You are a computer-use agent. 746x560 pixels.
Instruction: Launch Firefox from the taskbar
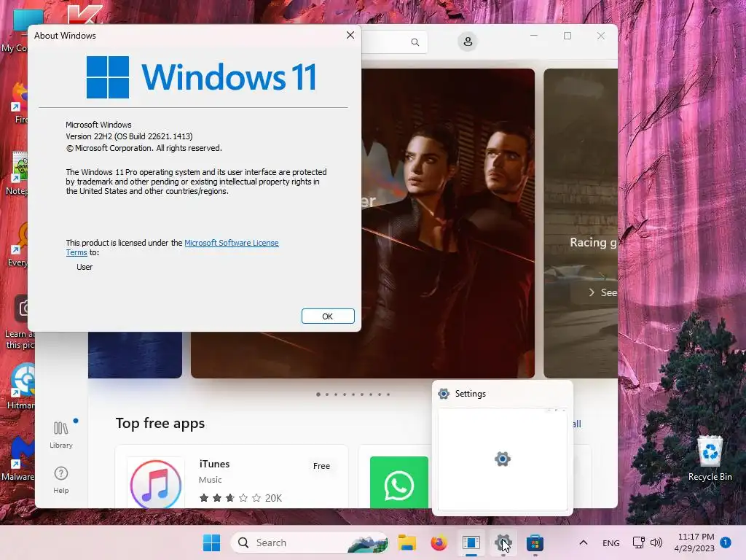click(439, 542)
